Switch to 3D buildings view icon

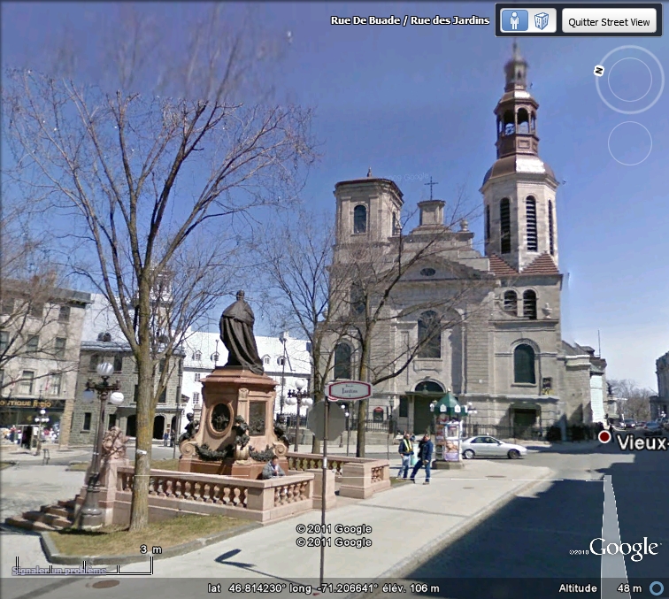coord(542,20)
